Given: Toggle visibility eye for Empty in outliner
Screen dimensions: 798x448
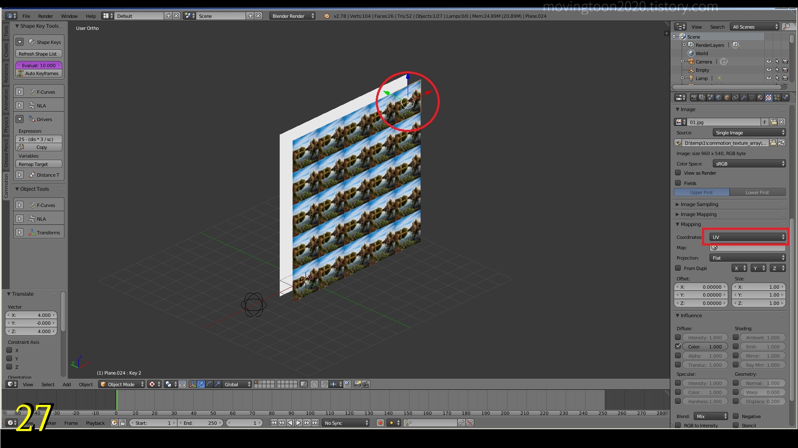Looking at the screenshot, I should (x=768, y=70).
